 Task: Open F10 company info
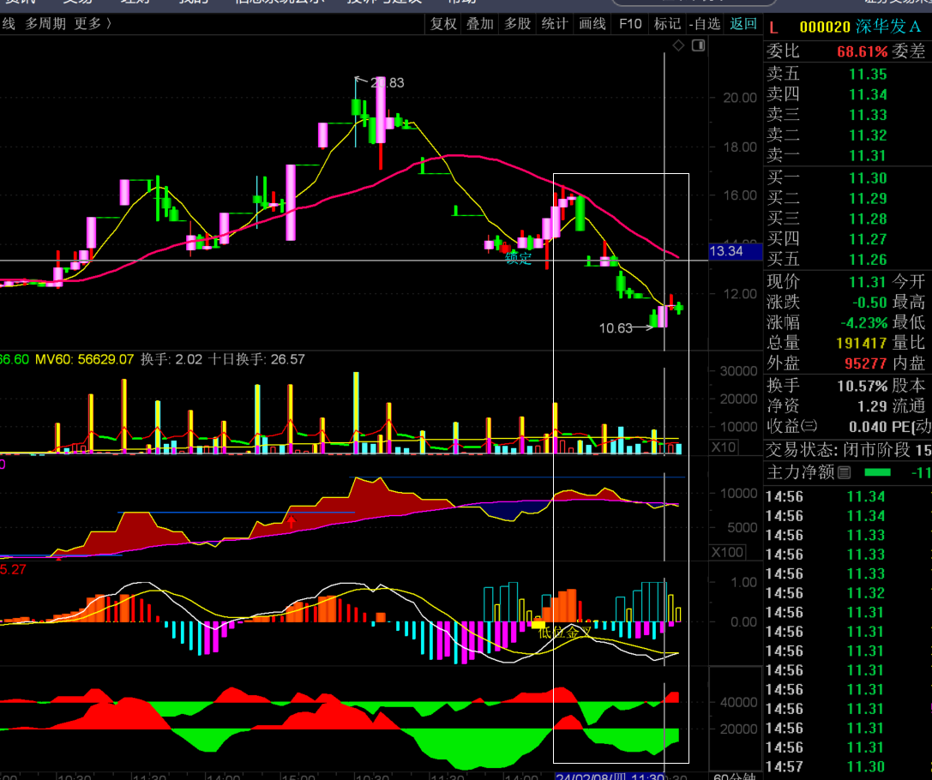[630, 24]
